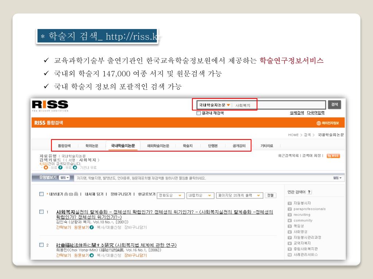
Task: Open the 정확도순 sort dropdown
Action: pyautogui.click(x=170, y=195)
